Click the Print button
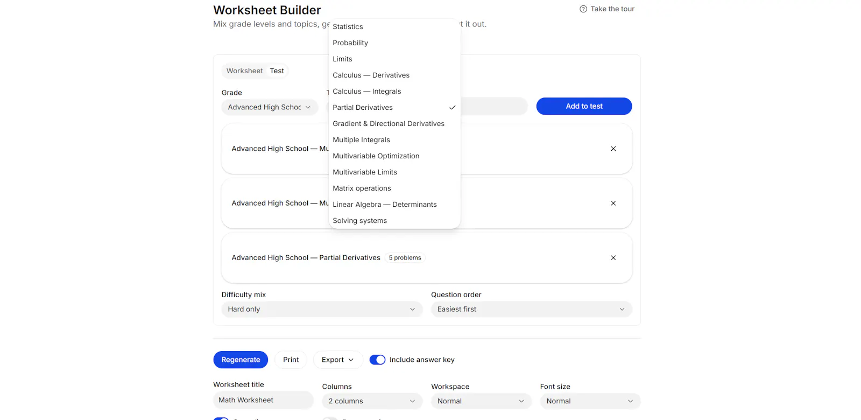 coord(291,360)
